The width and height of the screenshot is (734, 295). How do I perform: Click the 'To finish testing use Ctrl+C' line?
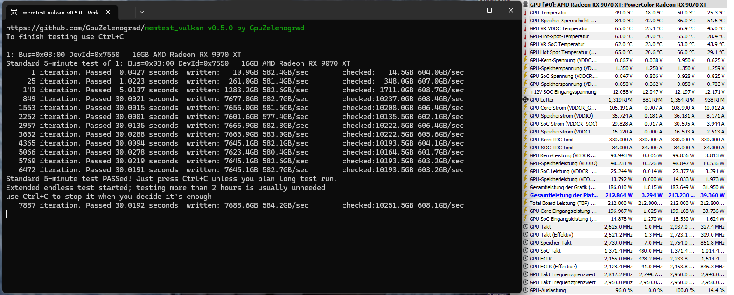(x=65, y=37)
